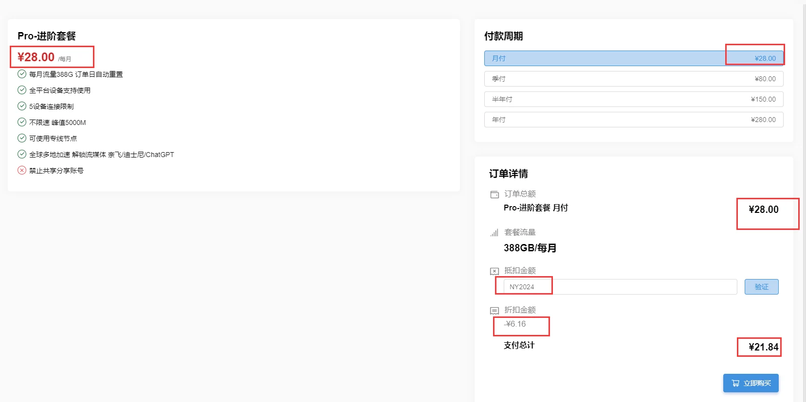This screenshot has height=402, width=806.
Task: Click the vertical scrollbar on the right edge
Action: point(804,194)
